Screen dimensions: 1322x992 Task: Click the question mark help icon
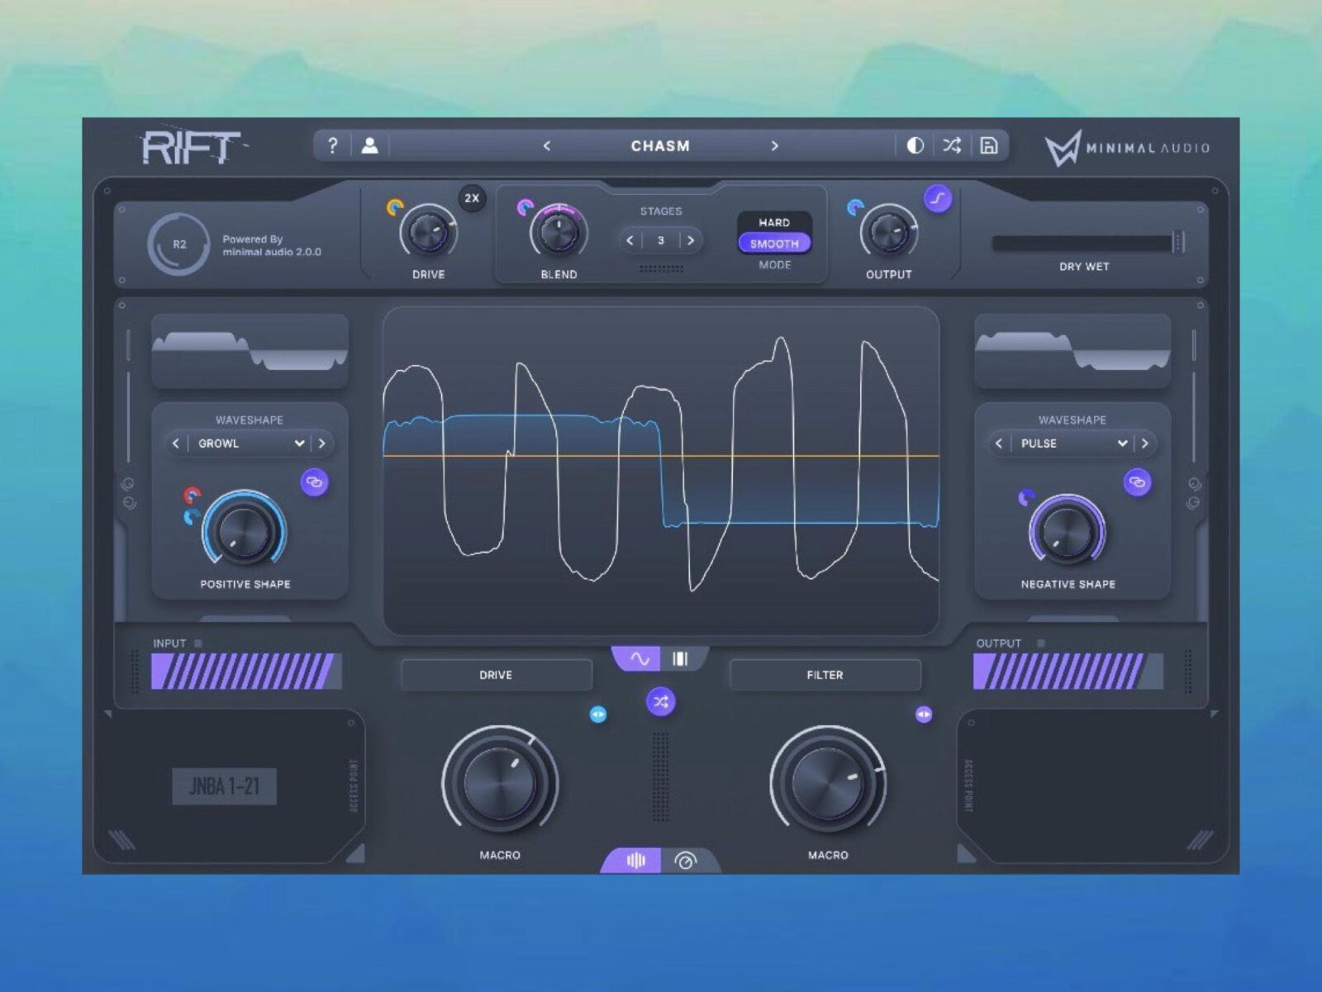pyautogui.click(x=332, y=146)
